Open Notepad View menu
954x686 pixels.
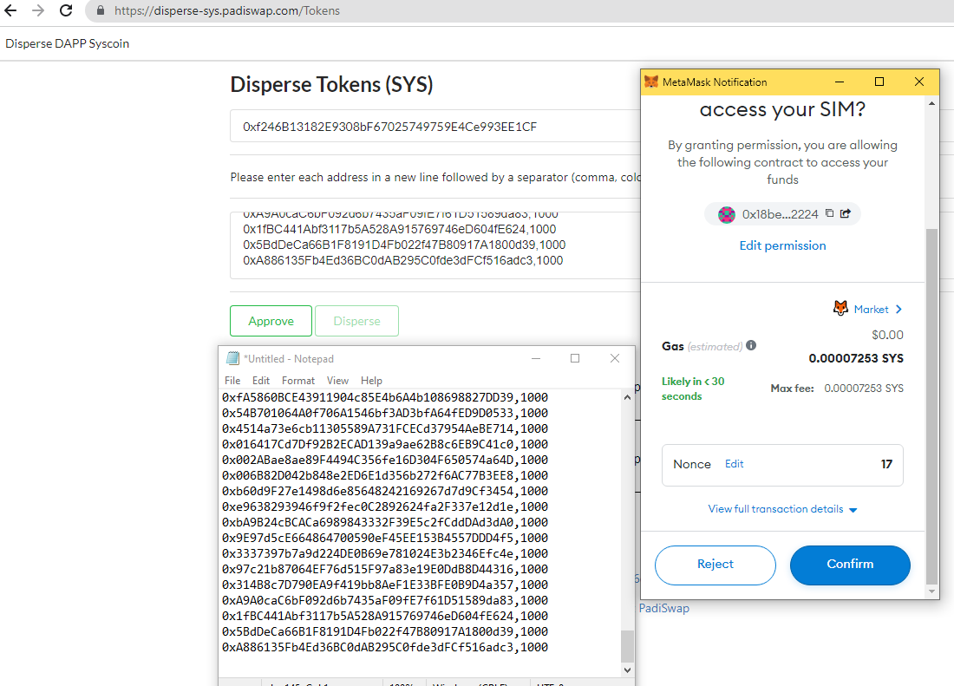[337, 380]
